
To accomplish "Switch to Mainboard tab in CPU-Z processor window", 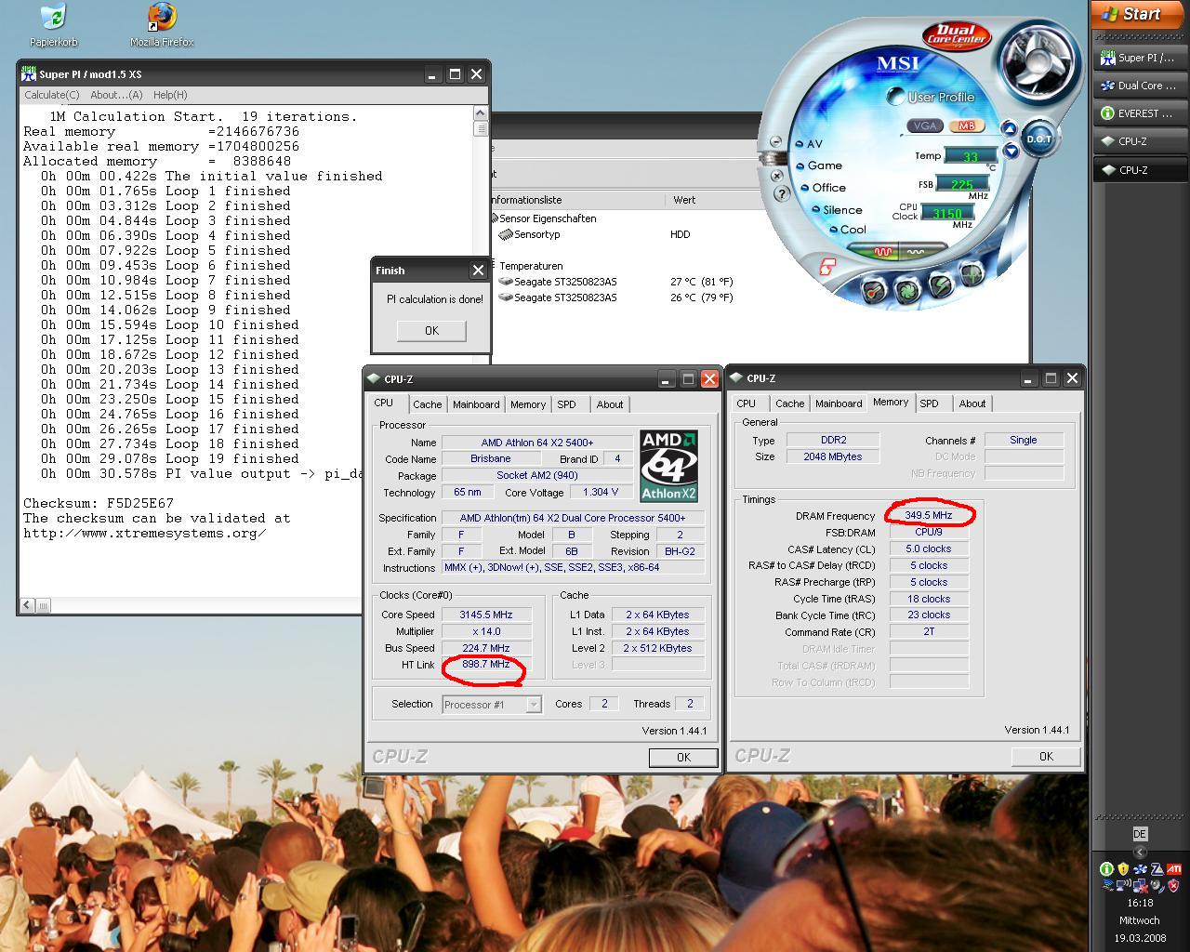I will click(476, 404).
